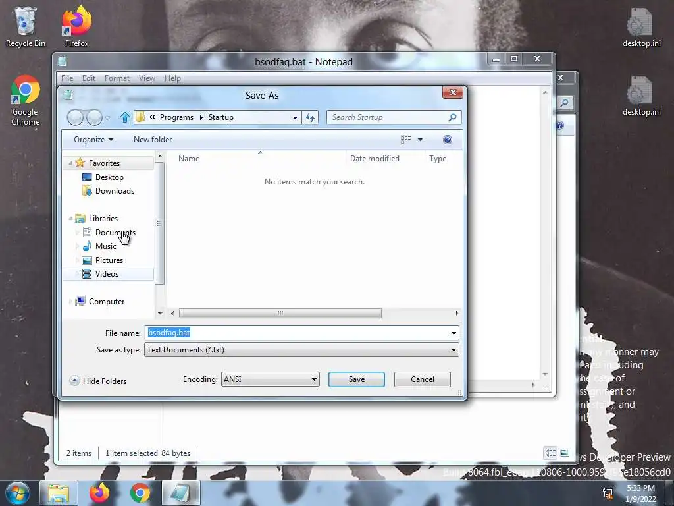Click Startup in the address breadcrumb
The height and width of the screenshot is (506, 674).
pos(221,117)
